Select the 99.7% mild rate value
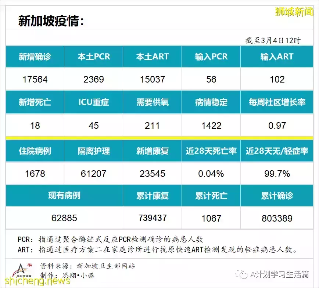This screenshot has width=319, height=288. pyautogui.click(x=277, y=173)
